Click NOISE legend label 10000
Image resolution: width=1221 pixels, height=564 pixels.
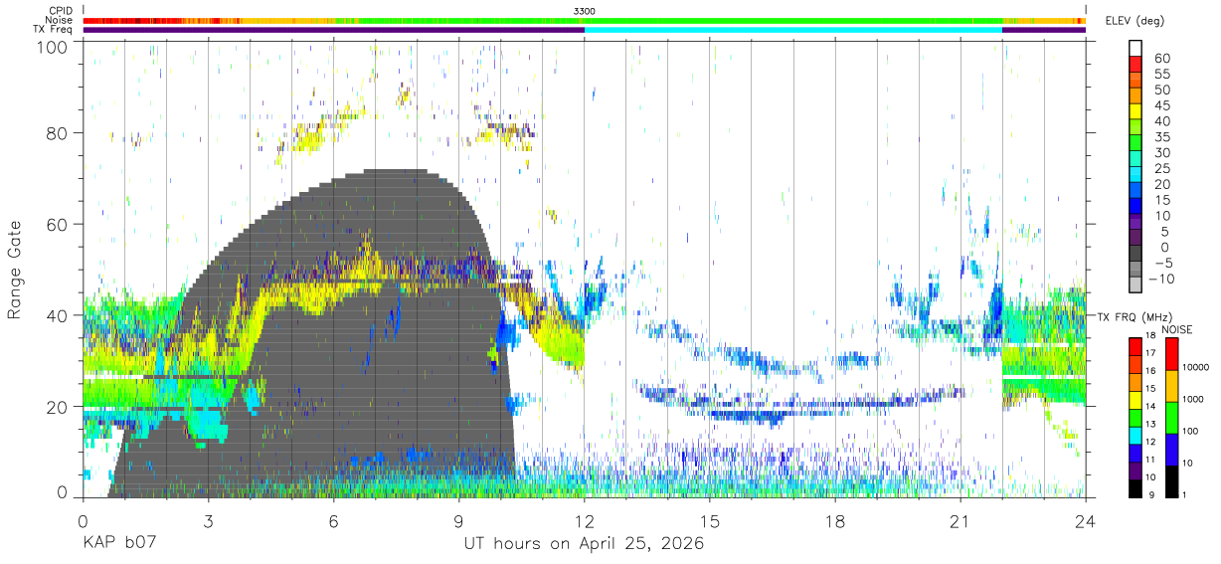coord(1197,369)
